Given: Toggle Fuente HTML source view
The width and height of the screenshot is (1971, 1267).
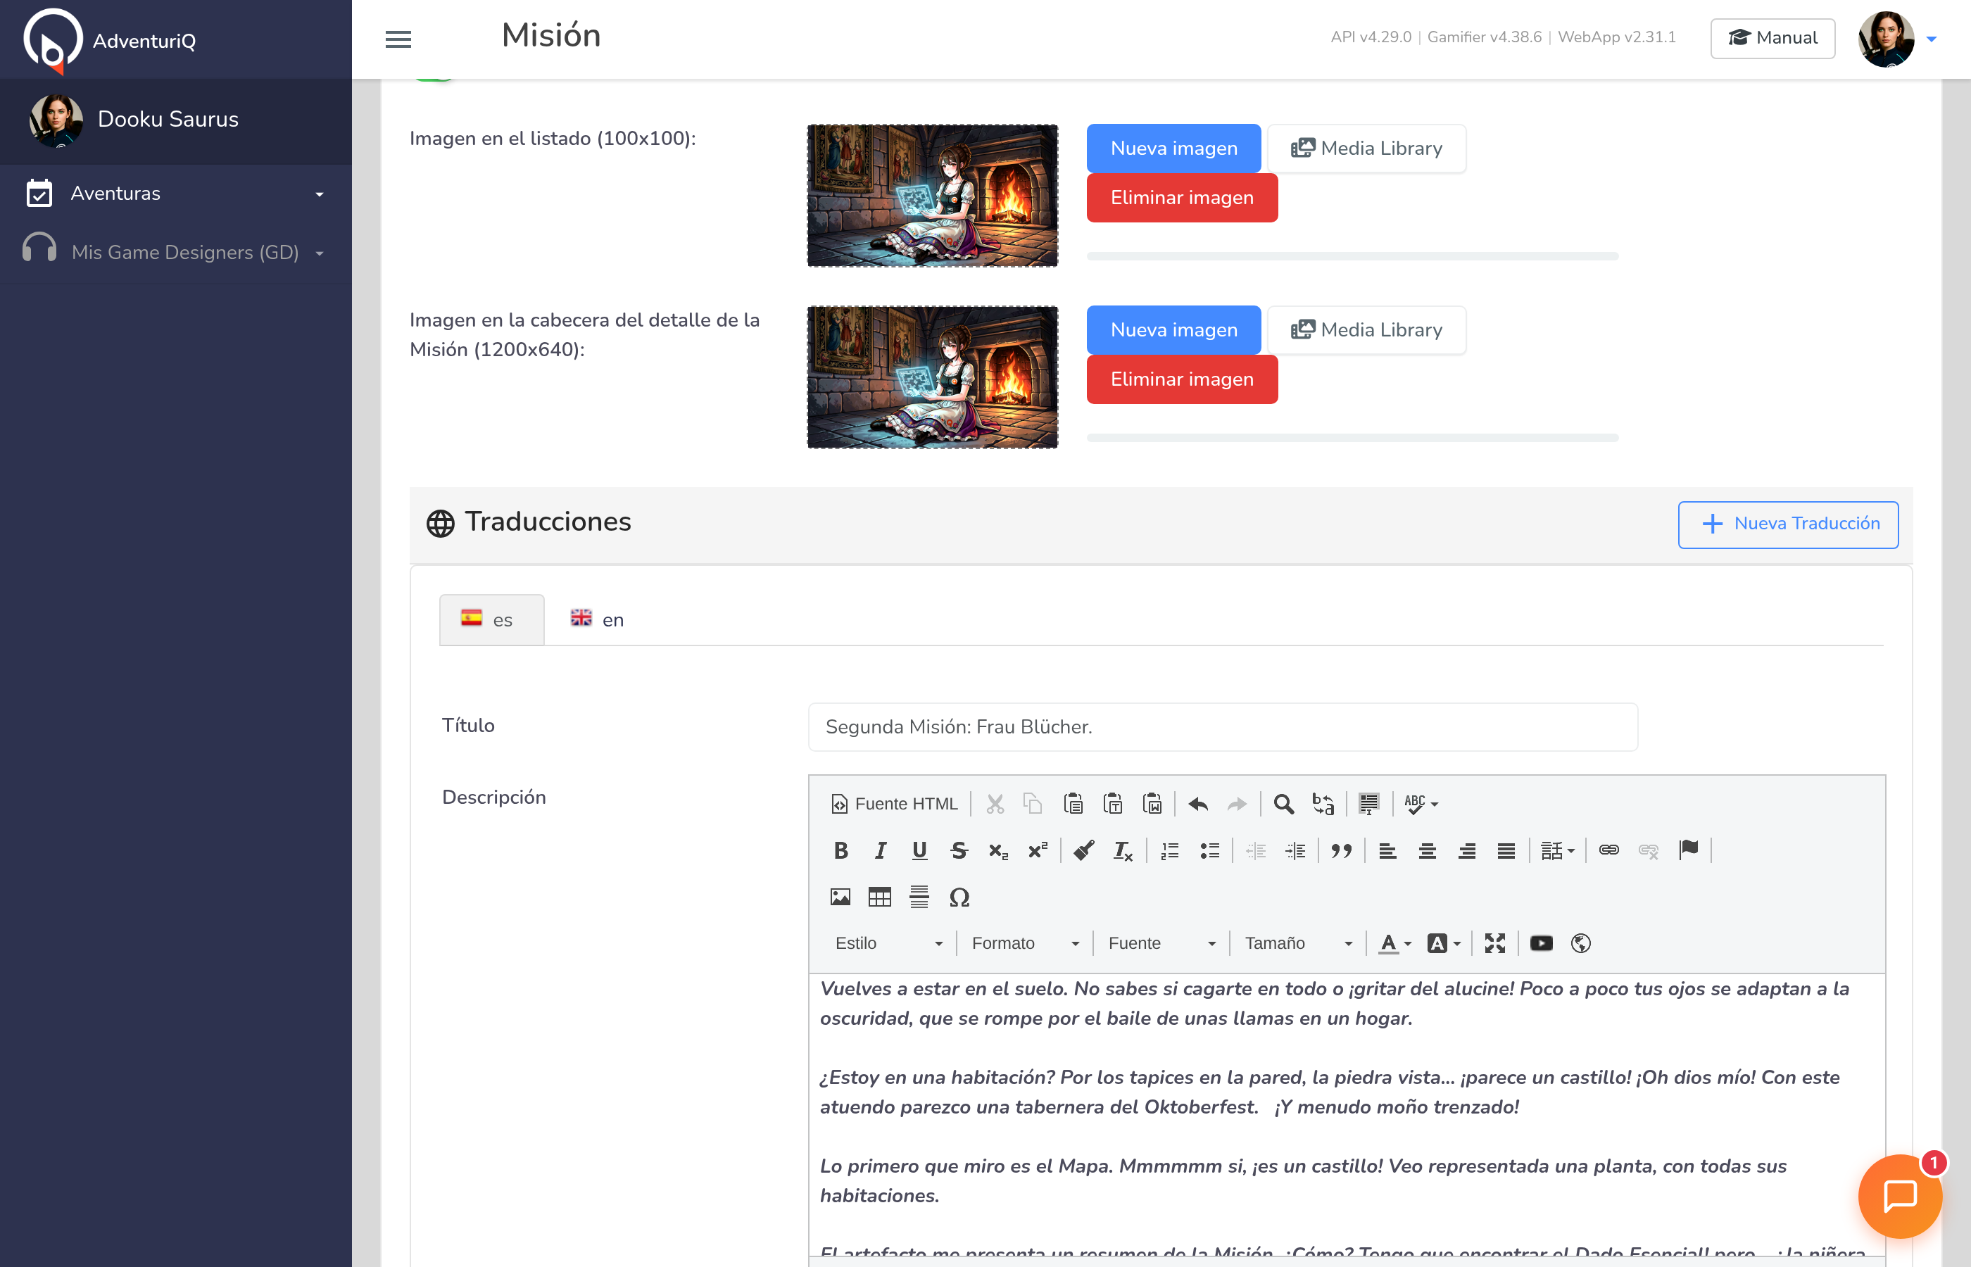Looking at the screenshot, I should (x=894, y=804).
